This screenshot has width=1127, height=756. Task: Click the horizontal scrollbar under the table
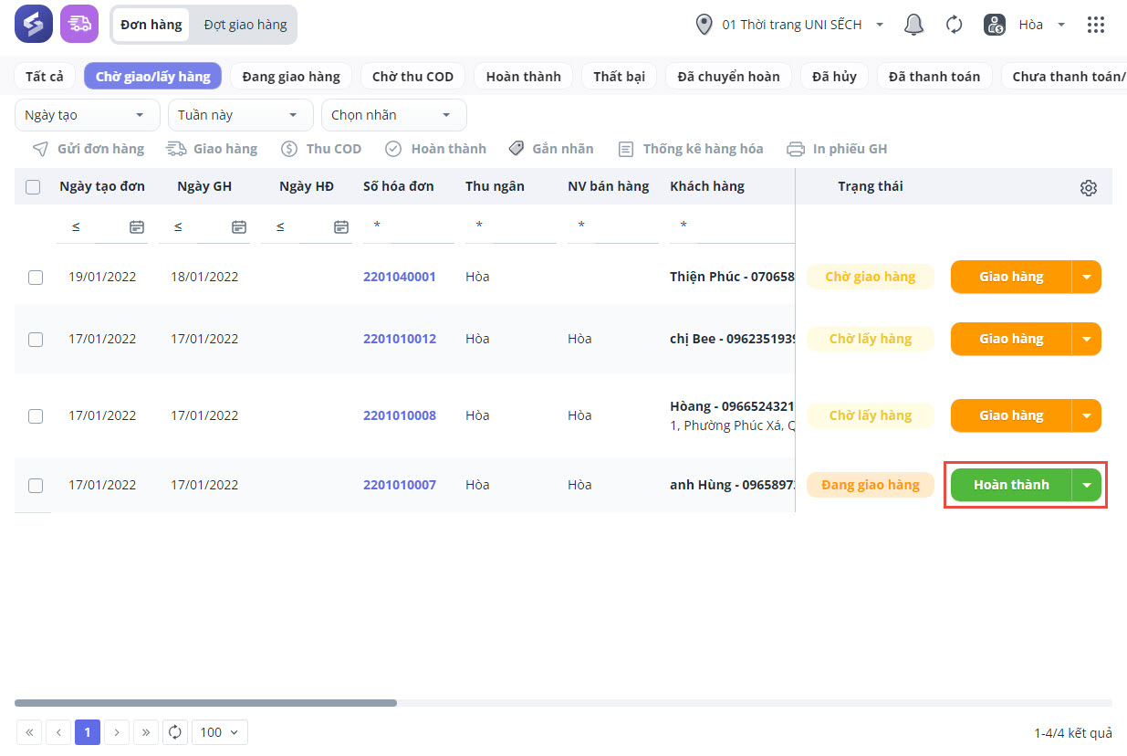205,703
